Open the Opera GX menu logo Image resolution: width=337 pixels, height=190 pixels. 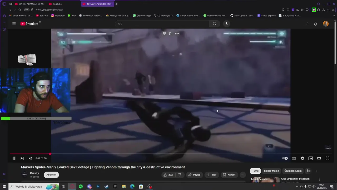[x=4, y=4]
